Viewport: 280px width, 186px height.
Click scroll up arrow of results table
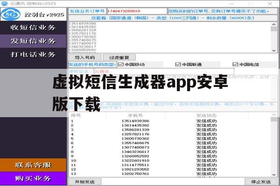click(x=274, y=115)
